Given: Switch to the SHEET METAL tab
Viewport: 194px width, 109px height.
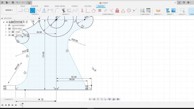Looking at the screenshot, I should coord(60,6).
